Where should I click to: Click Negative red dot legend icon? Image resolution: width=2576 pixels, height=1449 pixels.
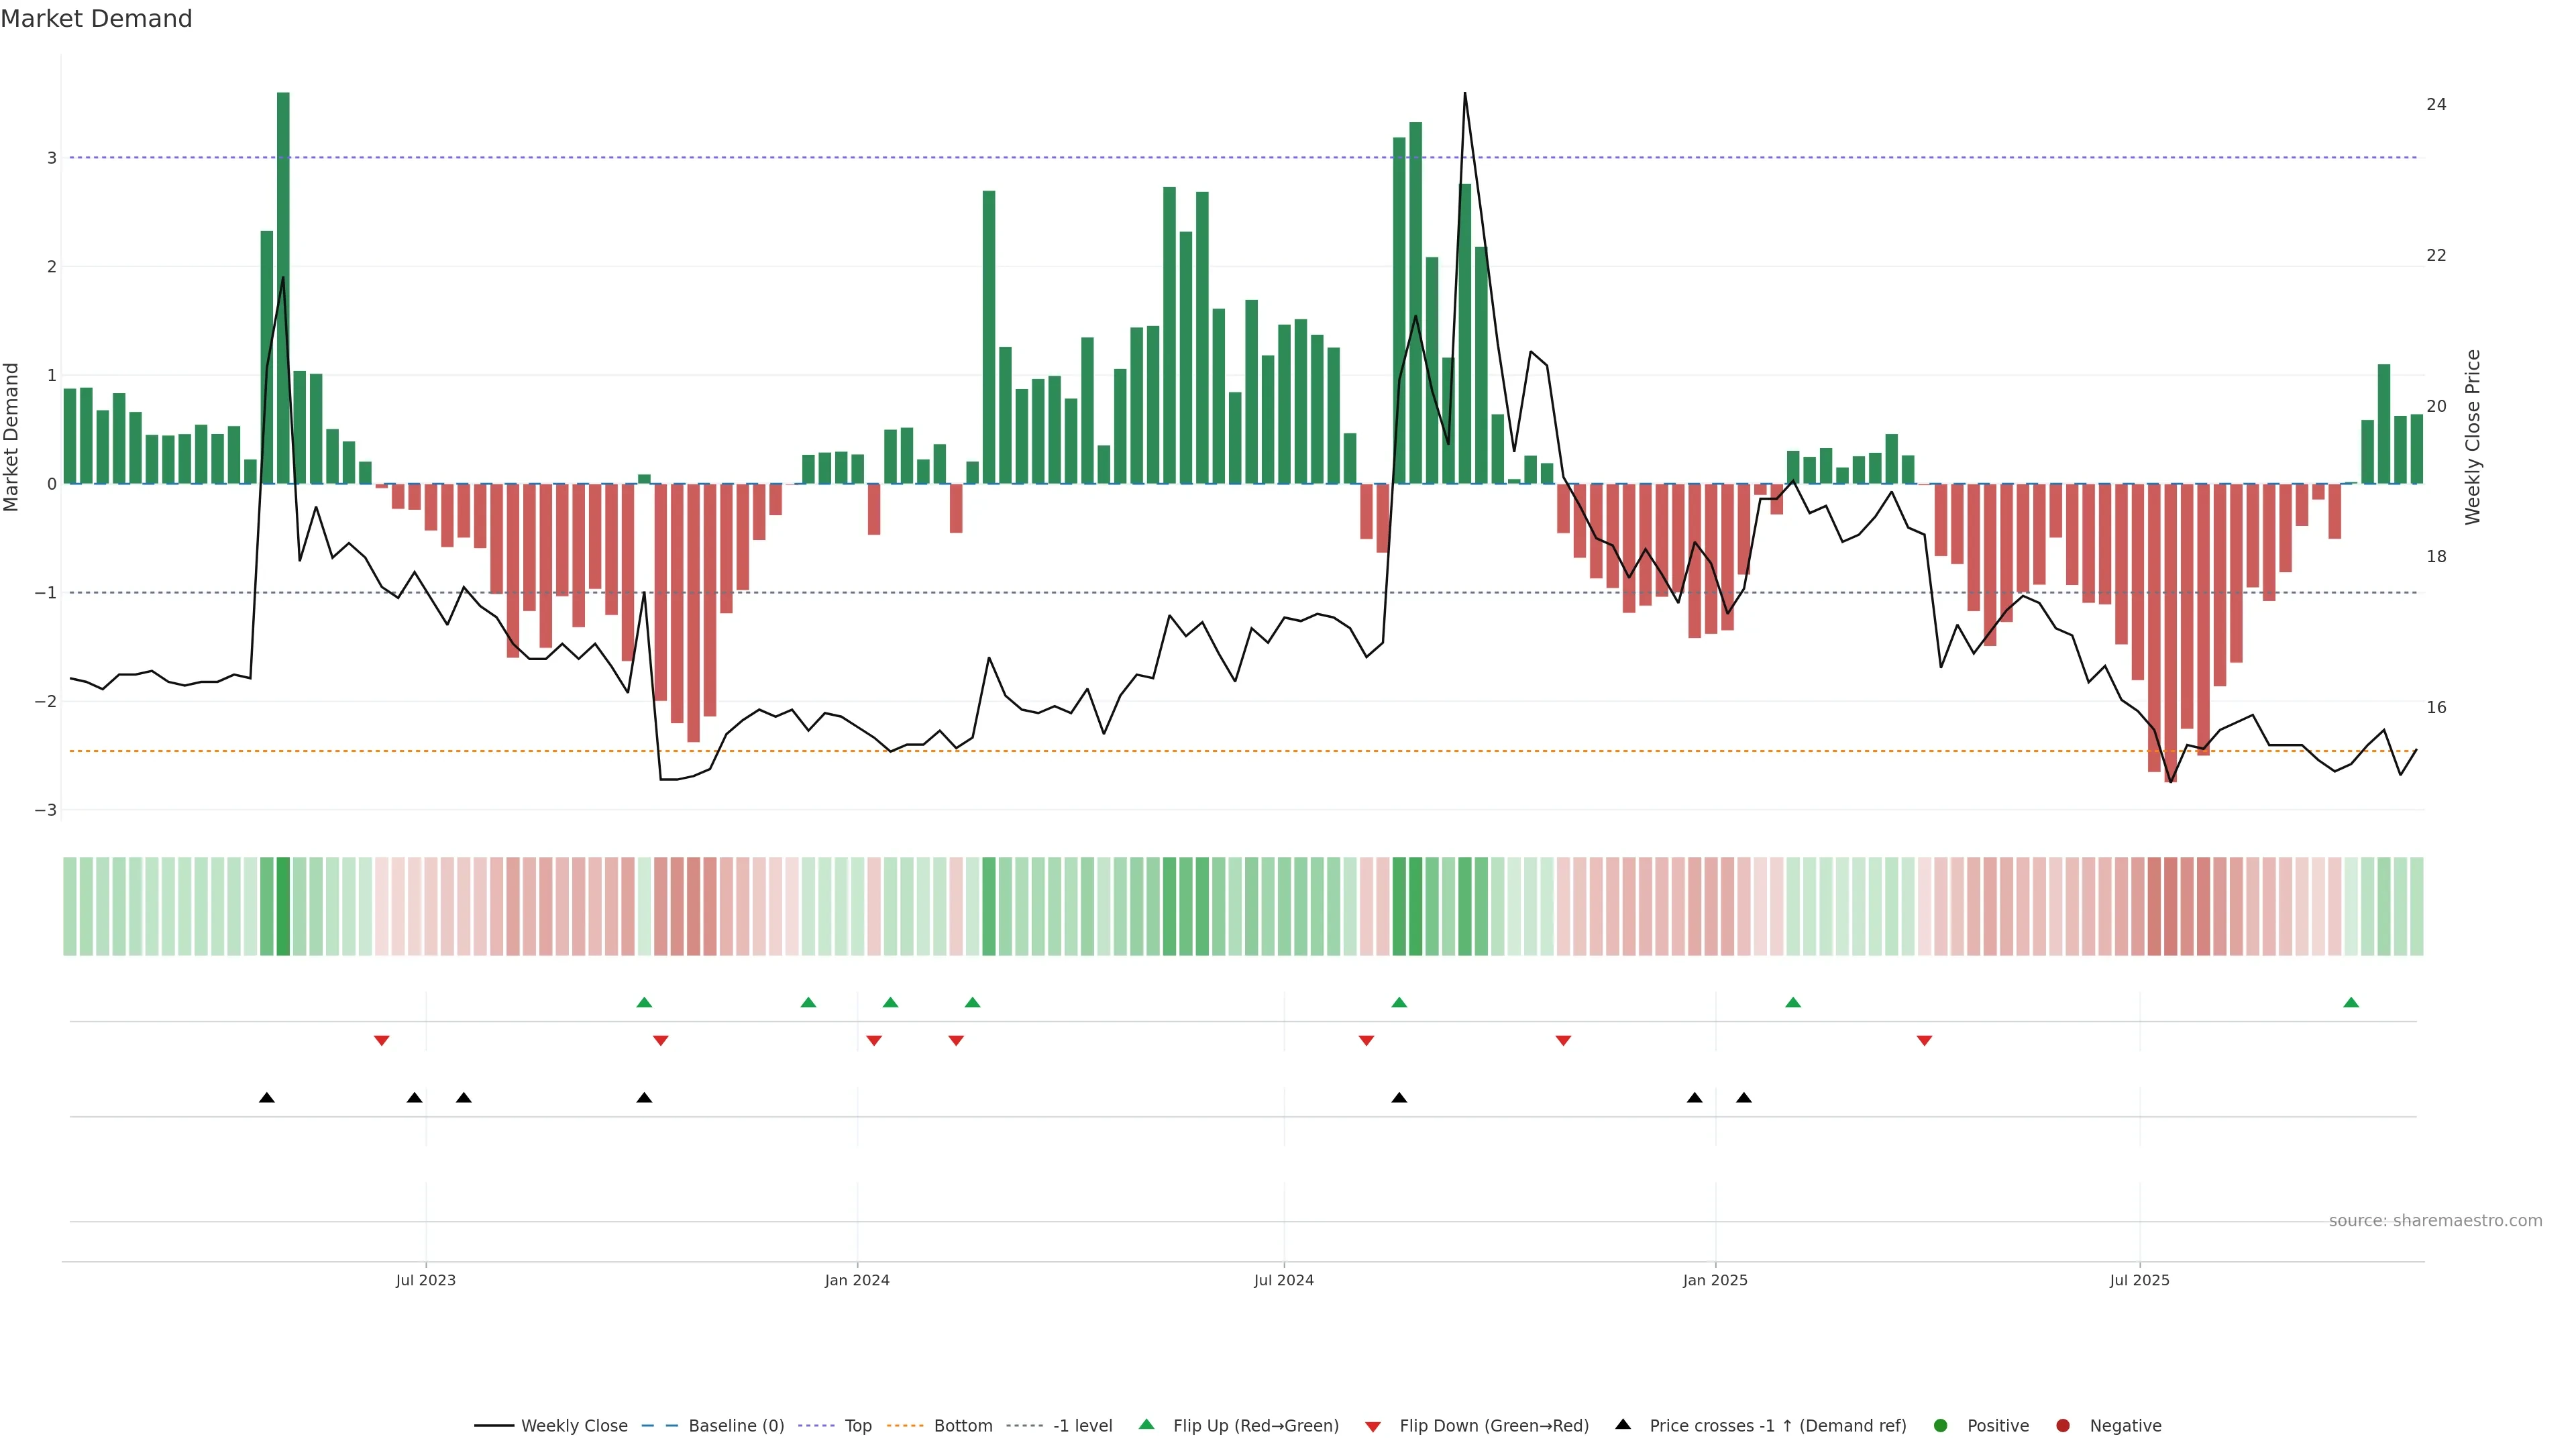click(2063, 1426)
